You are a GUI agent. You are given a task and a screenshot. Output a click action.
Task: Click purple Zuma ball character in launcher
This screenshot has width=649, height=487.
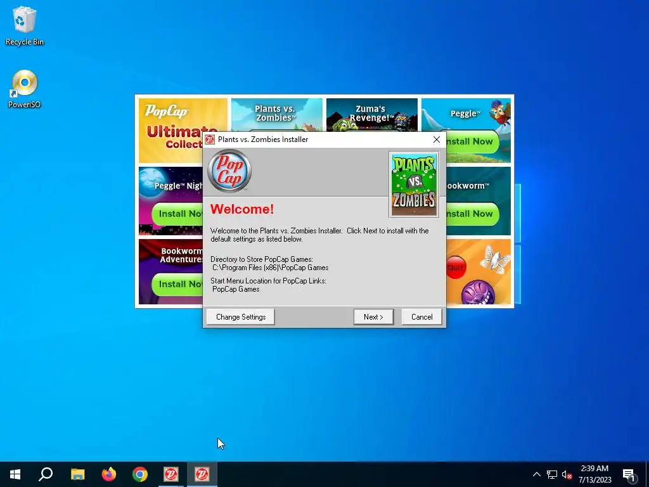click(x=478, y=292)
